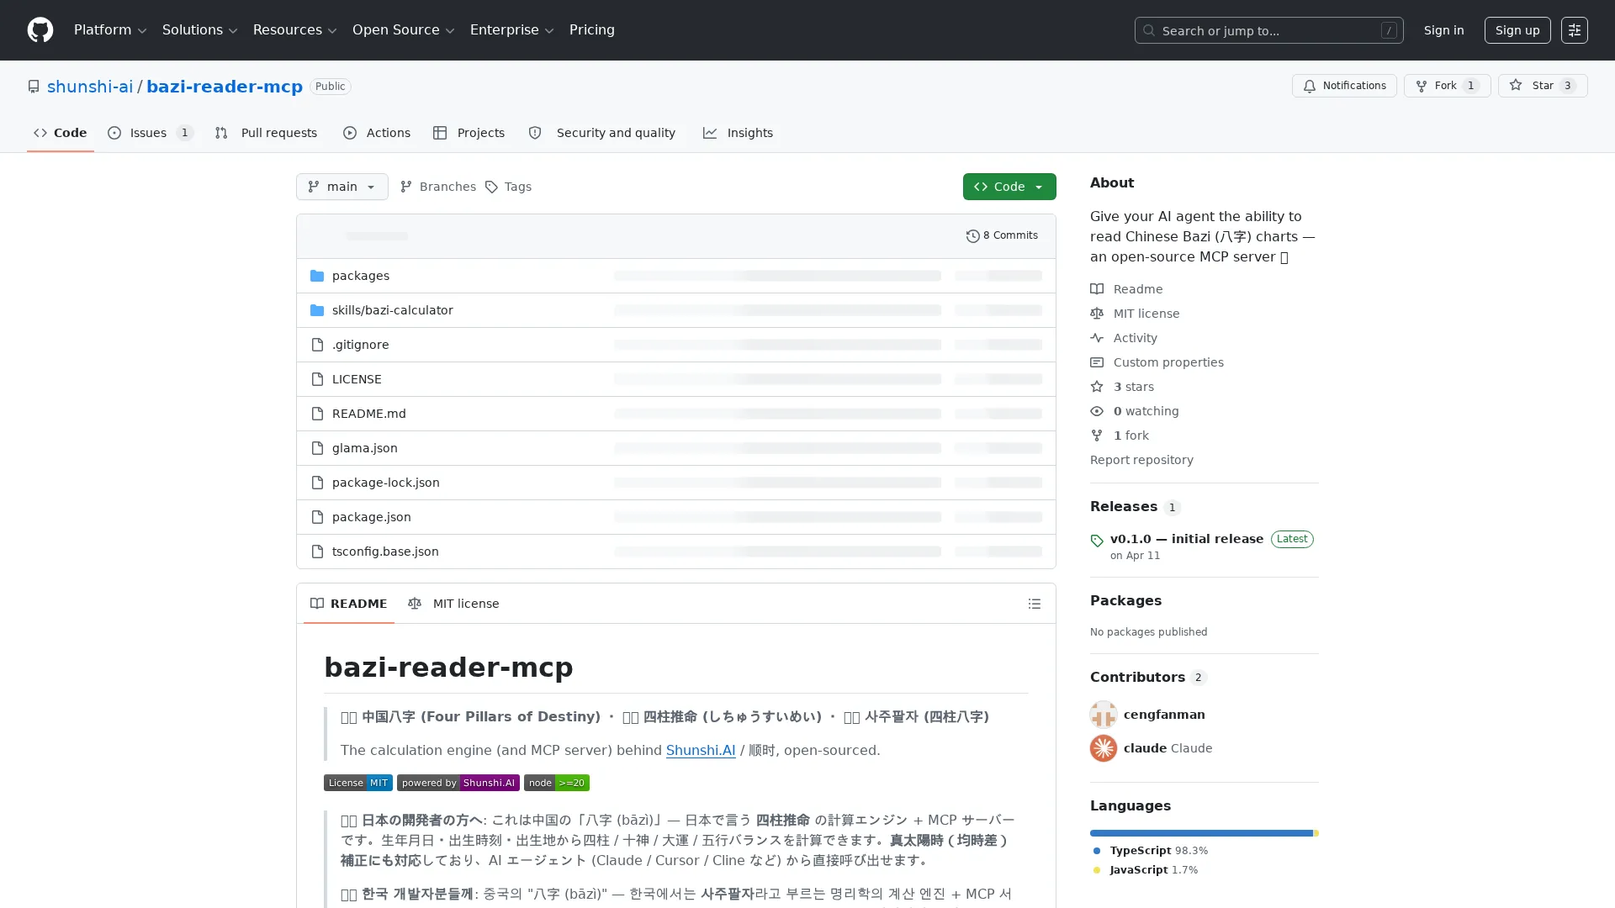This screenshot has height=908, width=1615.
Task: Star the bazi-reader-mcp repository
Action: pos(1543,86)
